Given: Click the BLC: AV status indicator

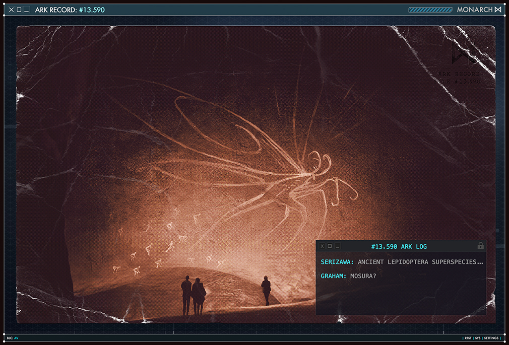Looking at the screenshot, I should [x=13, y=338].
